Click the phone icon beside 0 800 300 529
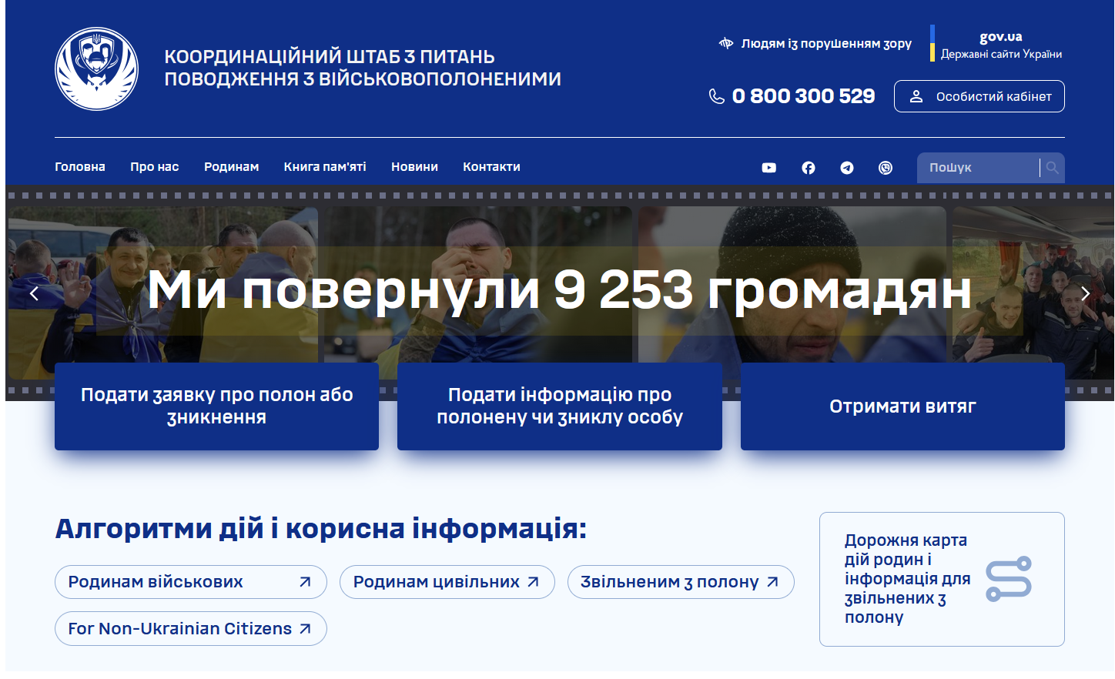The width and height of the screenshot is (1115, 679). click(x=716, y=96)
